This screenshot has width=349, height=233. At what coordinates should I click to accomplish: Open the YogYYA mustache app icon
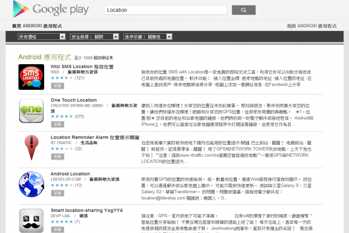(x=31, y=220)
